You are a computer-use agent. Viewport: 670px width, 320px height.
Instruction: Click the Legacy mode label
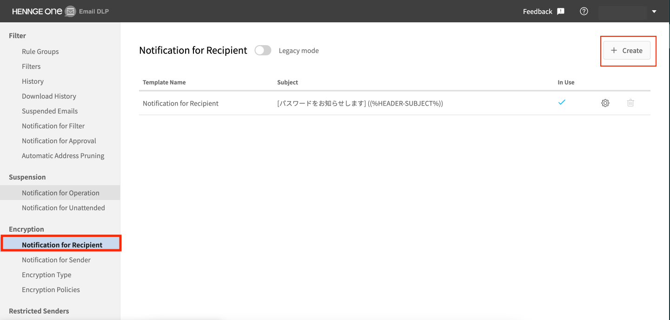(x=299, y=51)
